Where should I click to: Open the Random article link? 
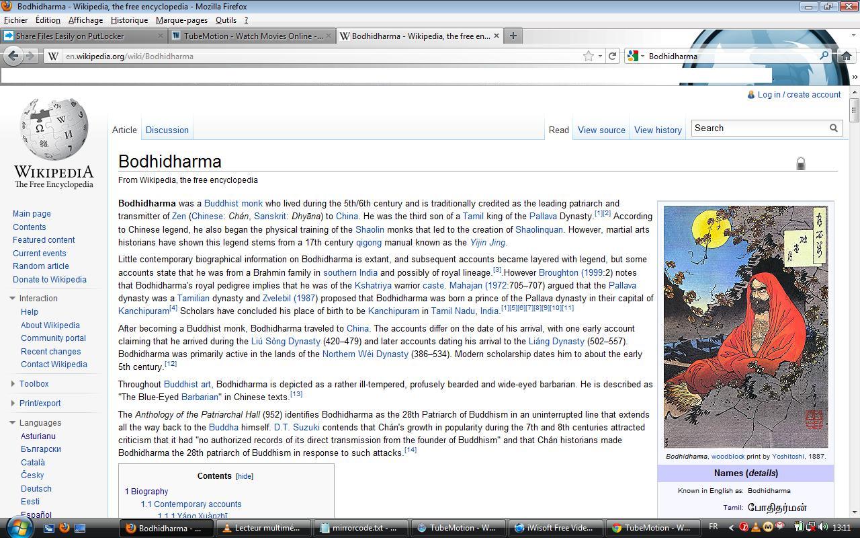point(40,266)
